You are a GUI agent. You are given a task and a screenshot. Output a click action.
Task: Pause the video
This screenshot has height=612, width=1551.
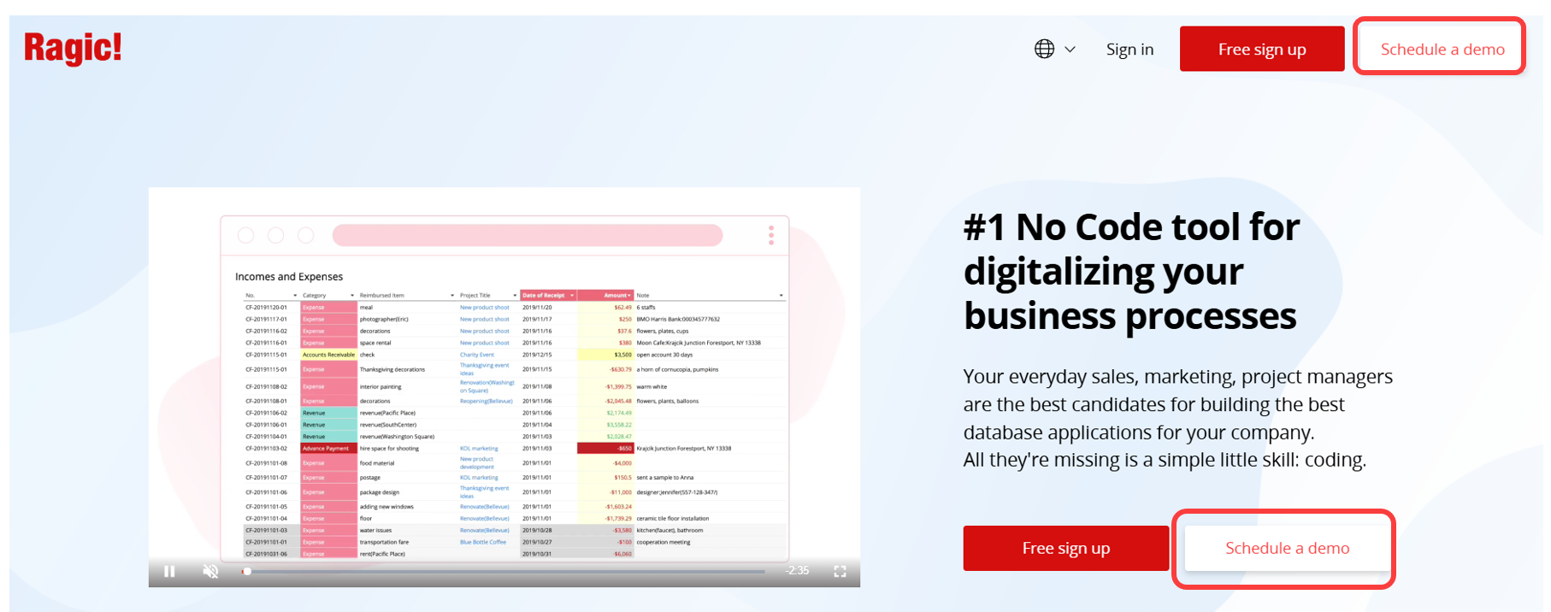(169, 571)
